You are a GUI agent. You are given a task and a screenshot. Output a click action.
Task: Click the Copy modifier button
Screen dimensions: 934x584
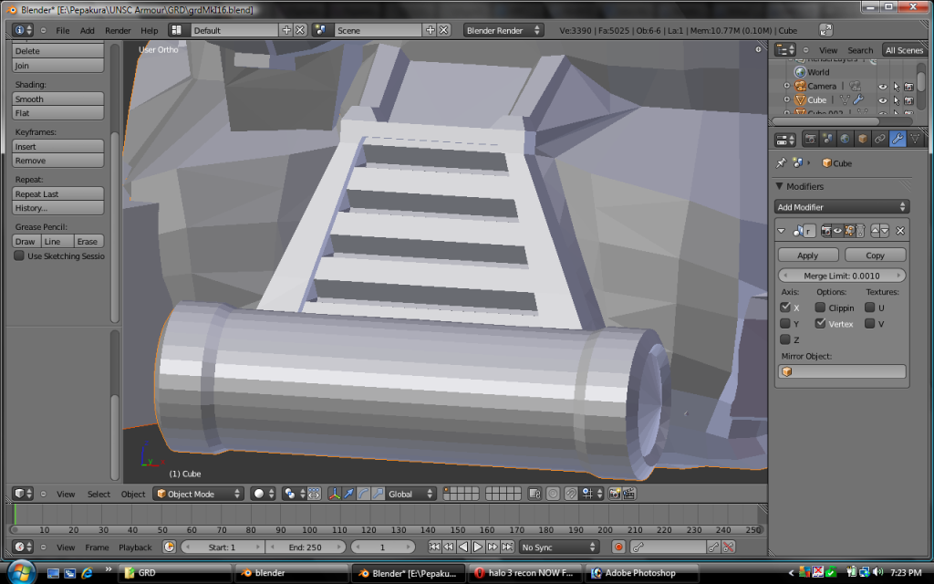coord(875,255)
